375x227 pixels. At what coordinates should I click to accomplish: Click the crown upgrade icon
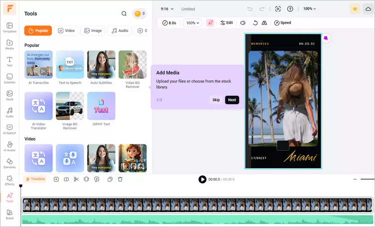click(355, 9)
